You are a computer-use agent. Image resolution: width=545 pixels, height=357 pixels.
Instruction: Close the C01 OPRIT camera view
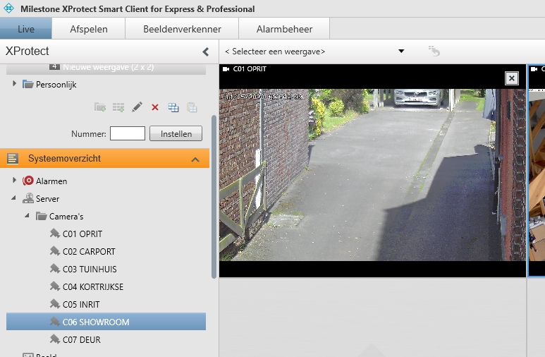coord(512,78)
